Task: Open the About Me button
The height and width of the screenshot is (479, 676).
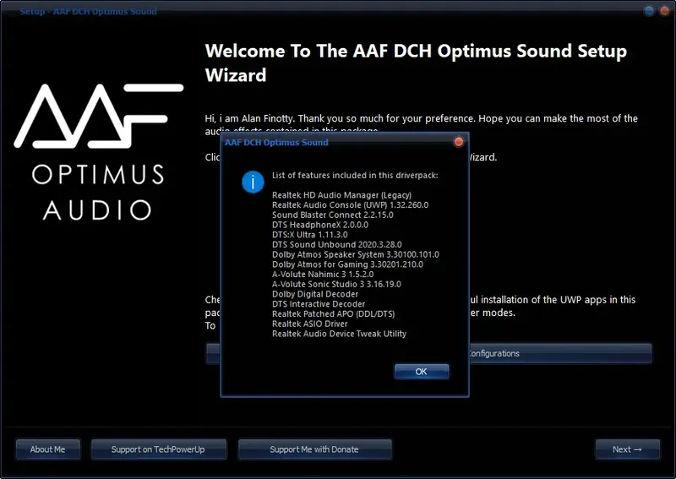Action: click(47, 449)
